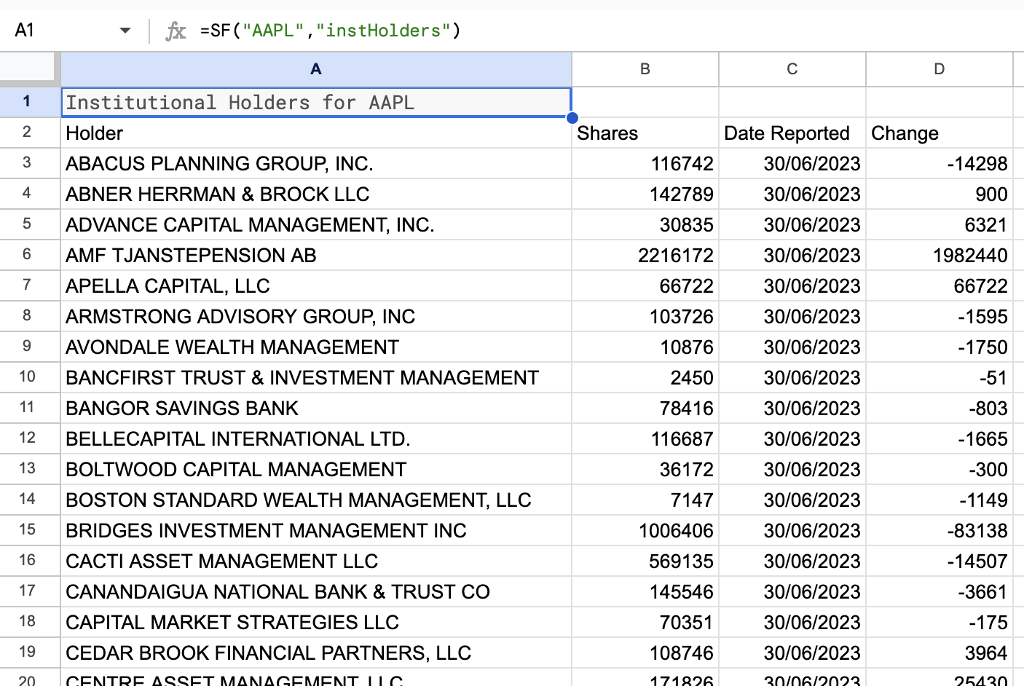Click the 'Shares' header cell
The height and width of the screenshot is (686, 1024).
pos(645,133)
